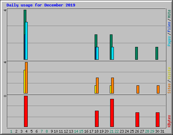Image resolution: width=173 pixels, height=135 pixels.
Task: Click the day label 10
Action: 56,131
